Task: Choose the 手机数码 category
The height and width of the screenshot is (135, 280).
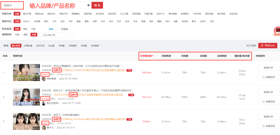Action: point(100,14)
